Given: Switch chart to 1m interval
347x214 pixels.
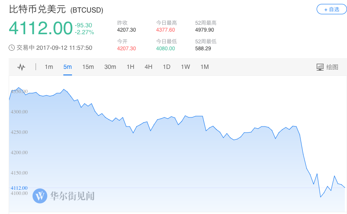Looking at the screenshot, I should 49,67.
